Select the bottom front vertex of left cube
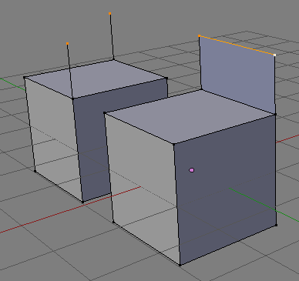The image size is (299, 281). click(x=82, y=202)
